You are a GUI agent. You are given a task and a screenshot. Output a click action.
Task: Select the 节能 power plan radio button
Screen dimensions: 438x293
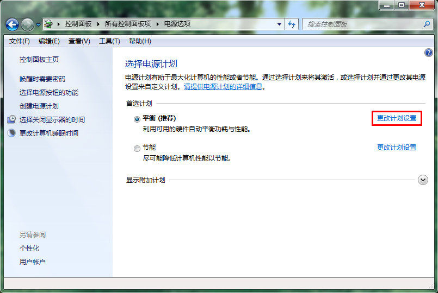[137, 148]
